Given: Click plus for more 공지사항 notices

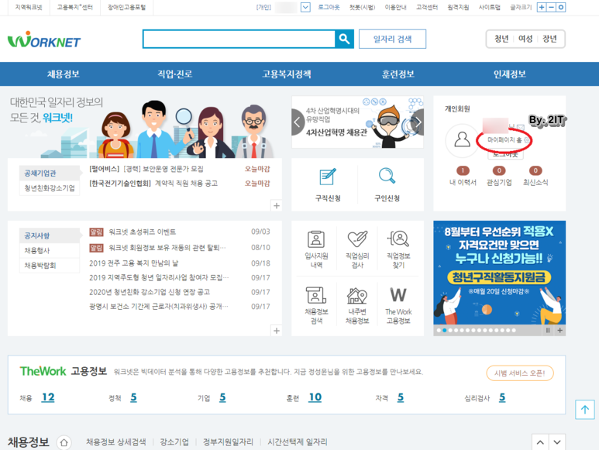Looking at the screenshot, I should point(277,331).
